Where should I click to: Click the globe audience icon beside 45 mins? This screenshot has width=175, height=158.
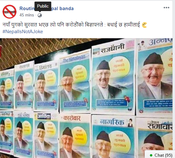(x=40, y=15)
